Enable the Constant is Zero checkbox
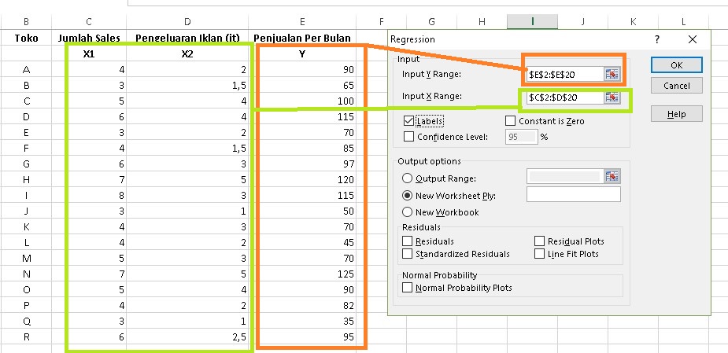Viewport: 728px width, 353px height. pyautogui.click(x=510, y=121)
